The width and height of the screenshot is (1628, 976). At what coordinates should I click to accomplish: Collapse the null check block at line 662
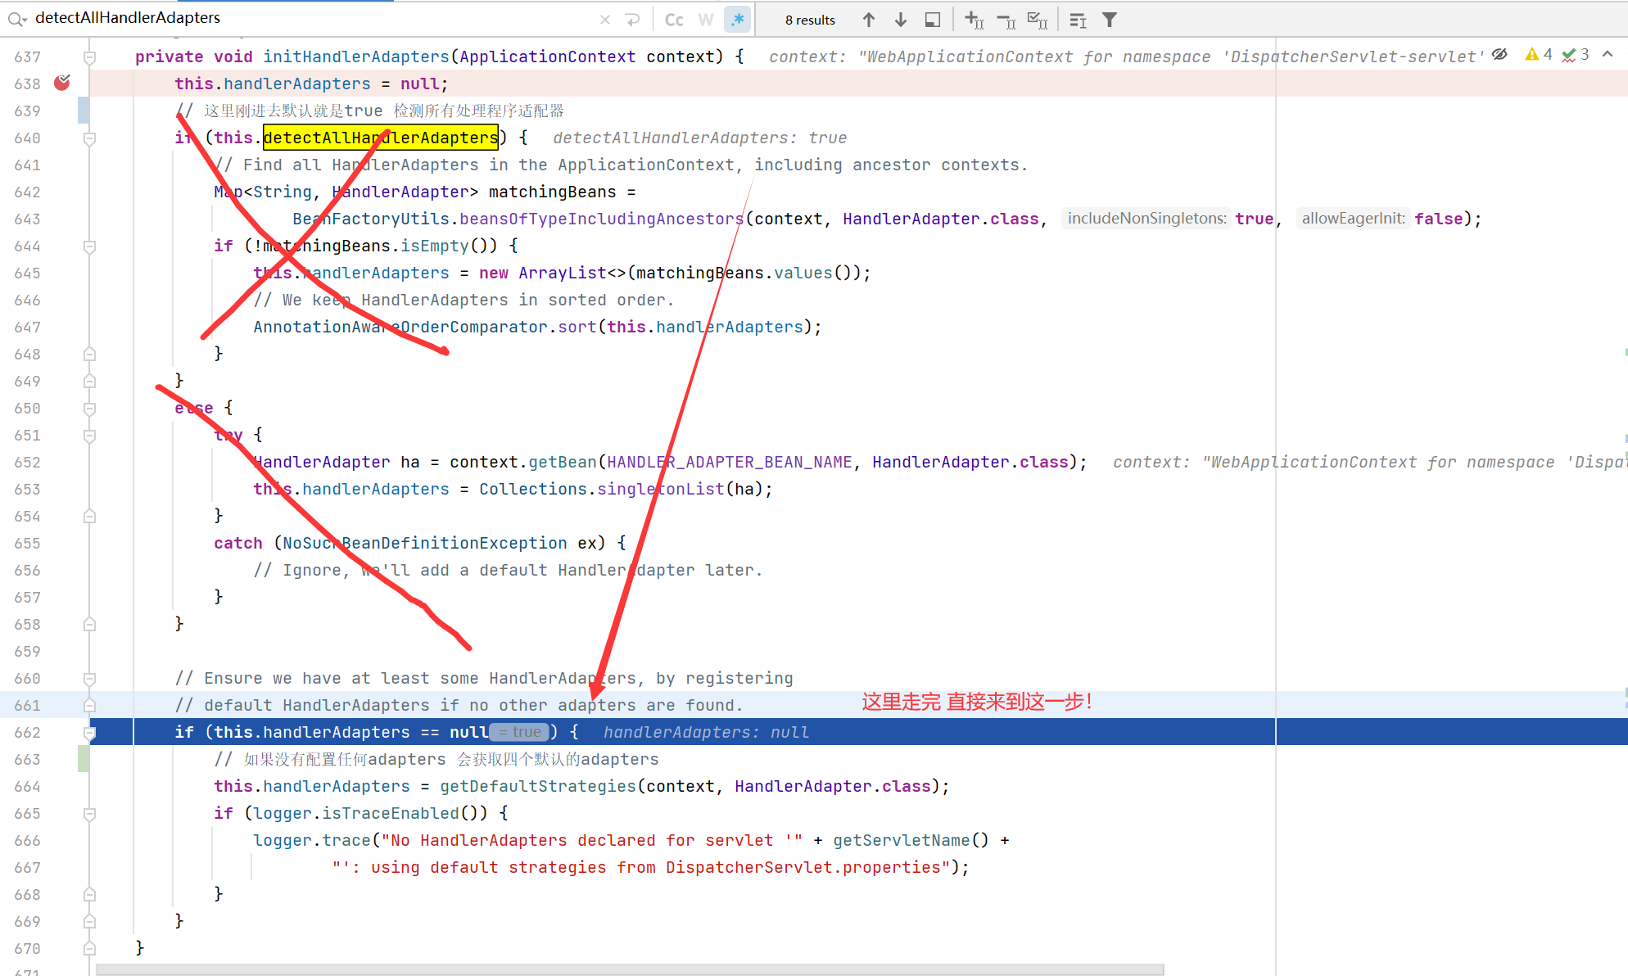tap(90, 732)
